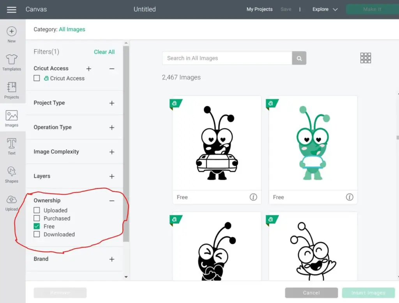Click the filter panel scrollbar thumb
This screenshot has height=303, width=399.
point(126,144)
